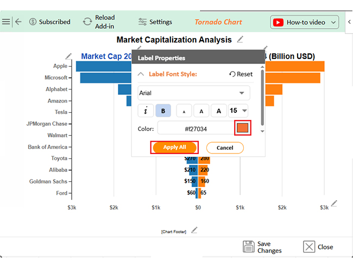Open the Settings sliders icon
The image size is (353, 268).
pos(142,22)
